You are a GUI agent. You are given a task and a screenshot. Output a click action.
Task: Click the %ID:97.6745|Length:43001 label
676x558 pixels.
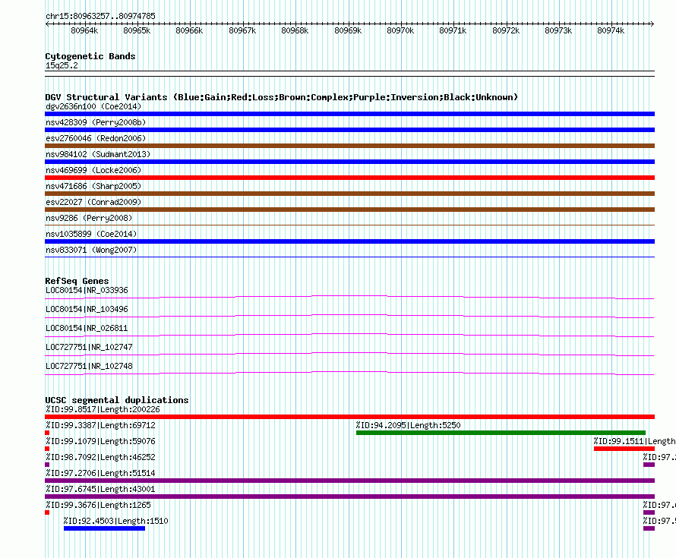pos(100,489)
